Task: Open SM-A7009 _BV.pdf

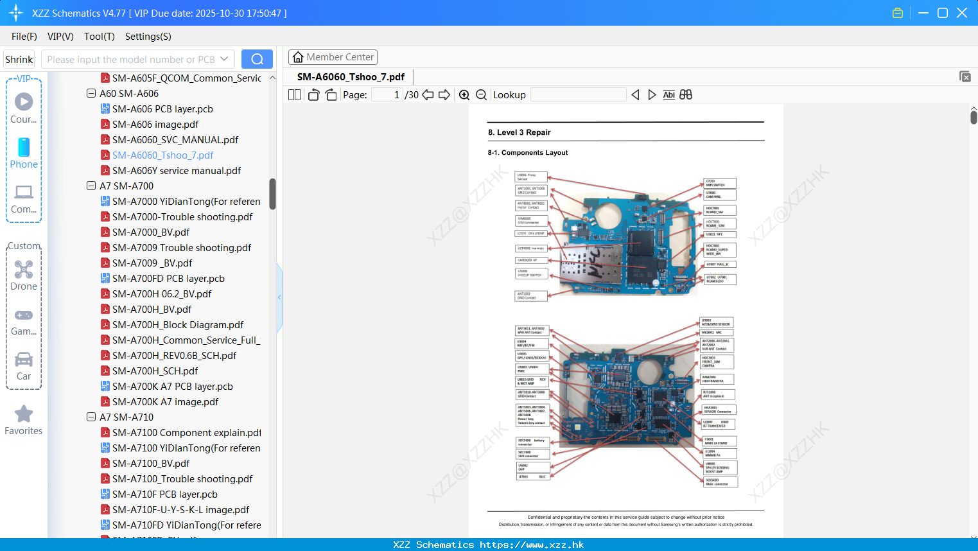Action: [x=152, y=263]
